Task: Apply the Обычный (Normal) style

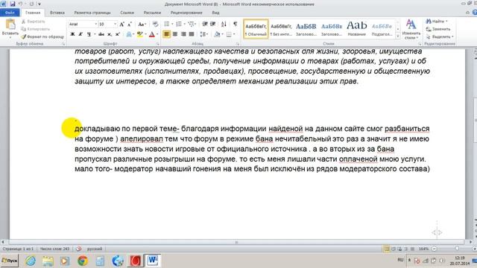Action: [x=256, y=29]
